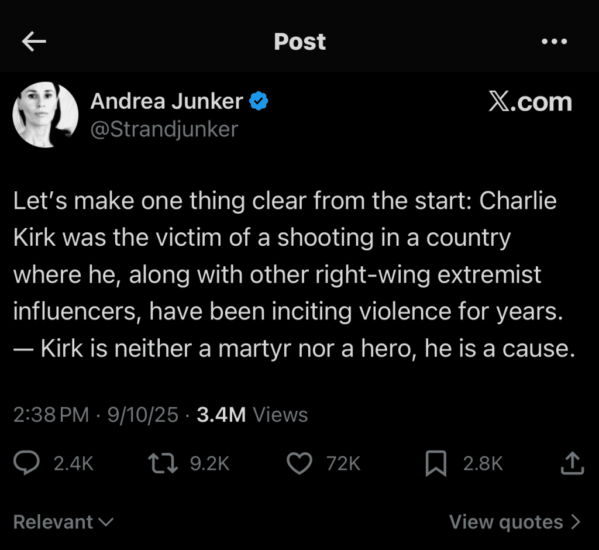Tap the X.com logo text
Screen dimensions: 599x550
click(x=530, y=102)
